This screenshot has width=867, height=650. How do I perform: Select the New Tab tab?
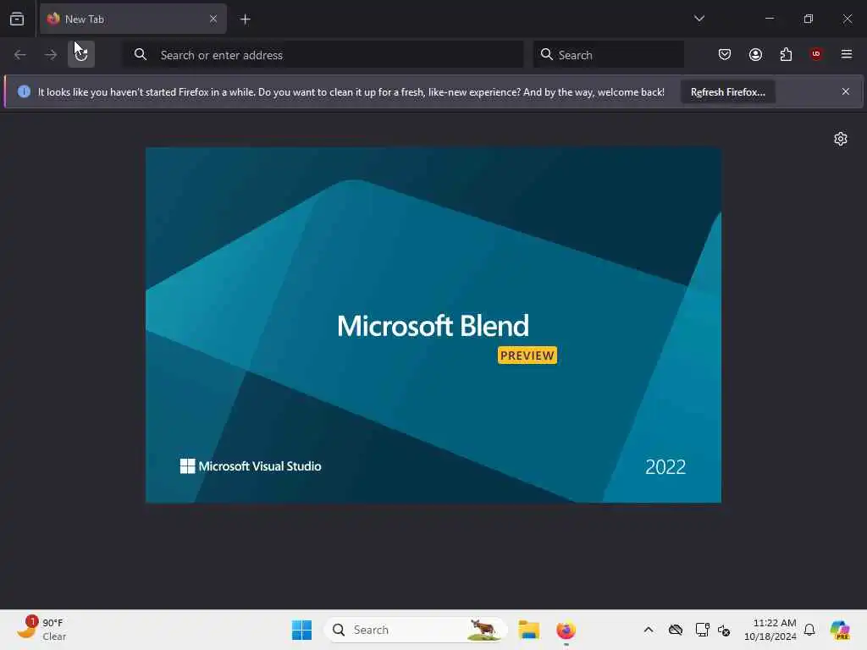[x=133, y=19]
